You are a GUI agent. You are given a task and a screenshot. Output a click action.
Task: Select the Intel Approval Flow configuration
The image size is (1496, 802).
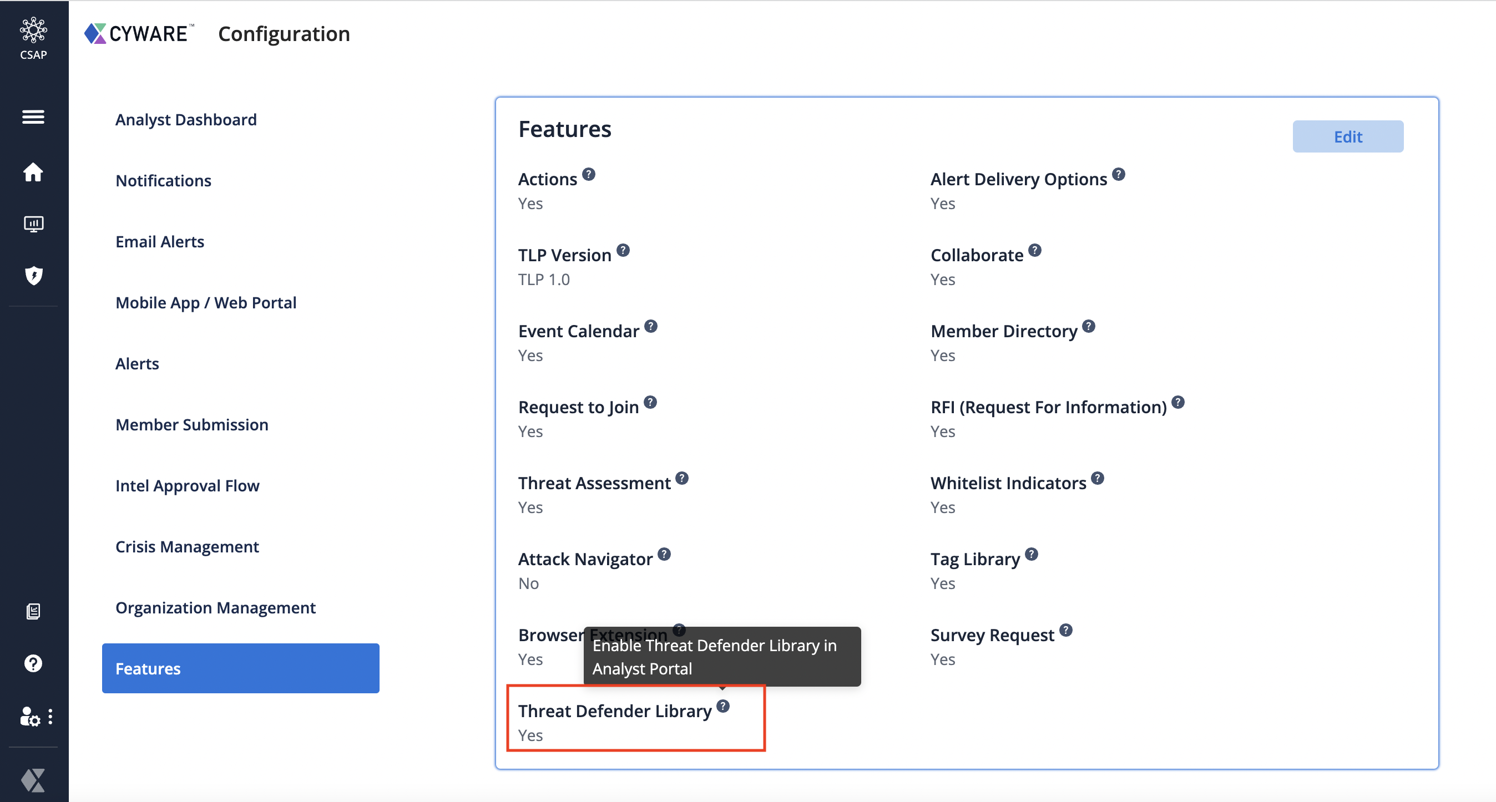(188, 485)
